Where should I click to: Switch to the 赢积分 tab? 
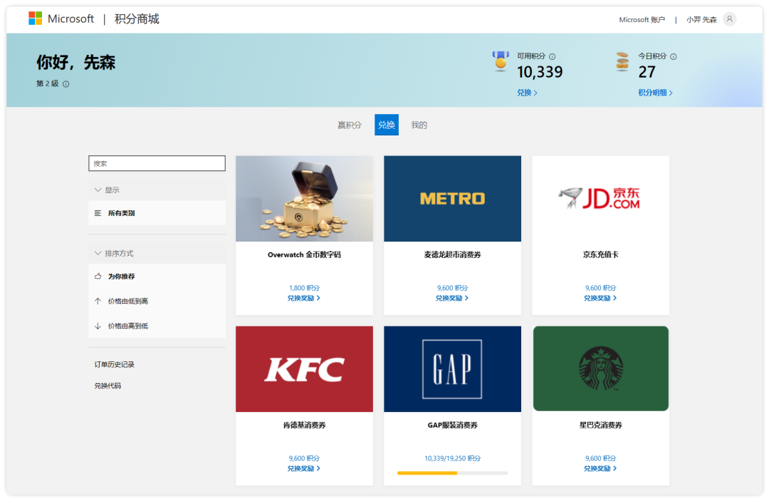(349, 125)
